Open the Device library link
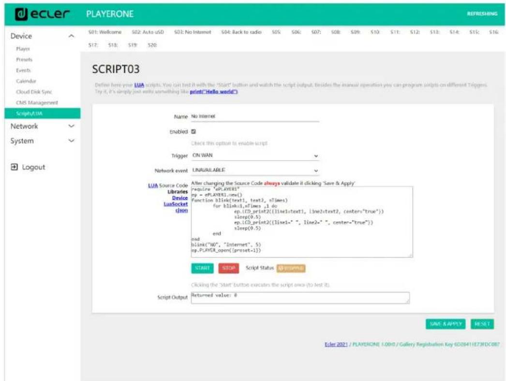This screenshot has height=381, width=506. [180, 198]
